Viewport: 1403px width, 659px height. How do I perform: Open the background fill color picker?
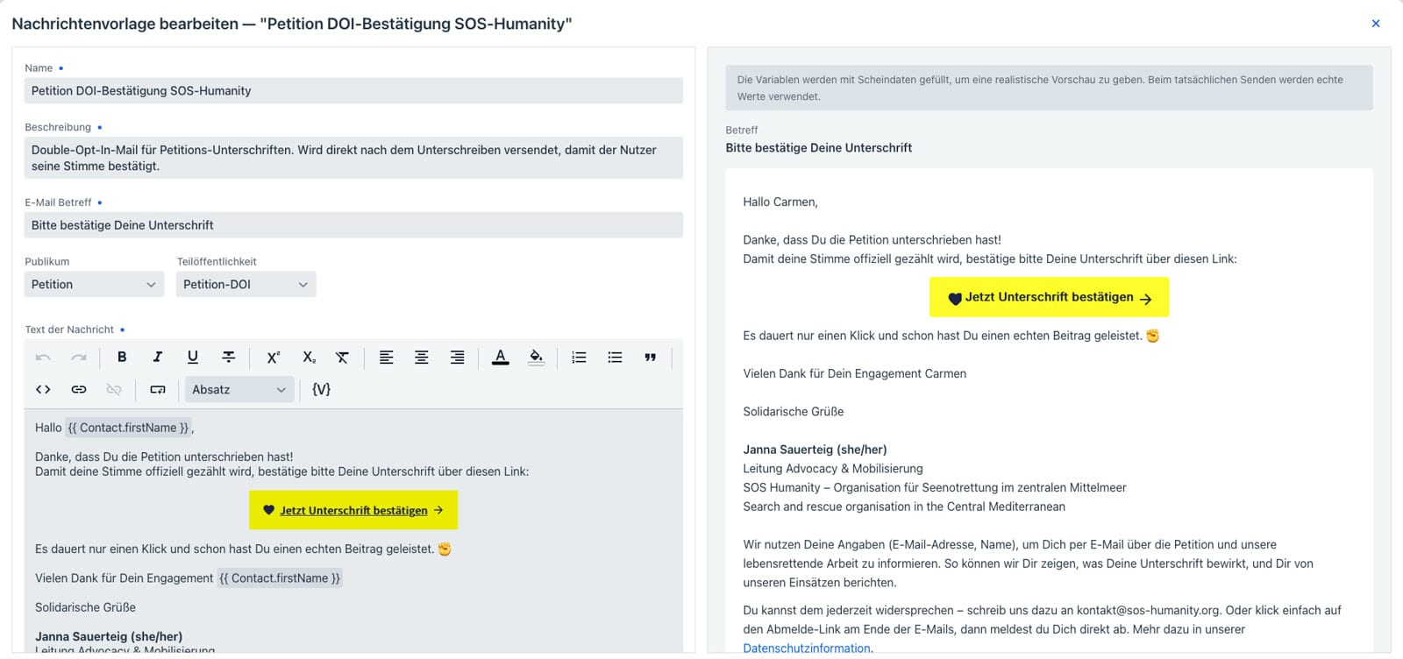[537, 358]
